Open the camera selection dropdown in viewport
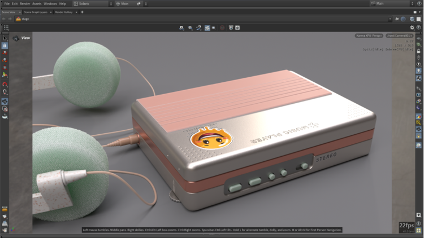The image size is (424, 238). pyautogui.click(x=400, y=36)
